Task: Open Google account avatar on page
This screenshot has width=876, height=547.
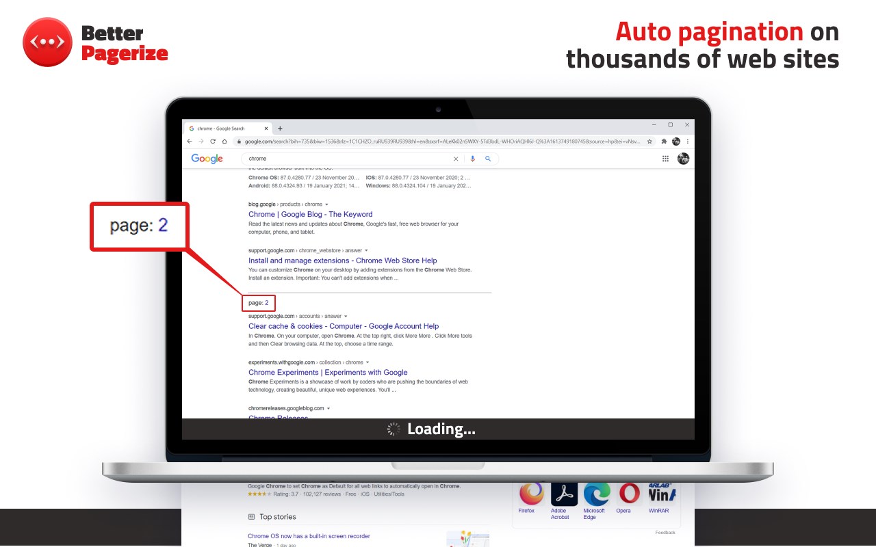Action: click(683, 159)
